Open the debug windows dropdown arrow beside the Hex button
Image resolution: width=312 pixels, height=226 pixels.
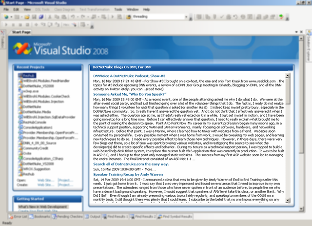(88, 25)
